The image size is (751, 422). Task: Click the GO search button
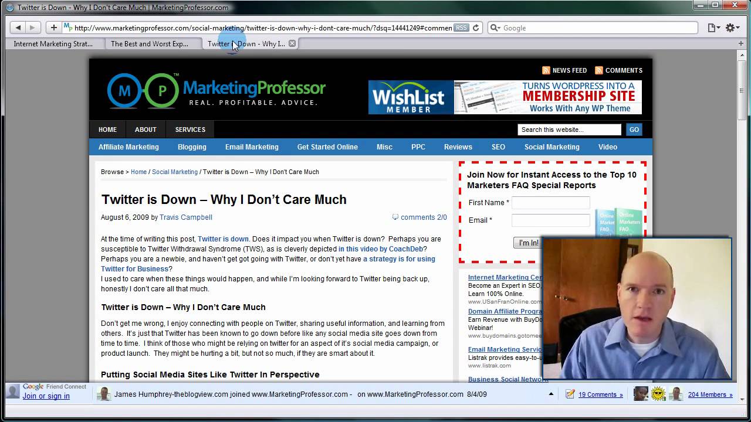pyautogui.click(x=634, y=130)
